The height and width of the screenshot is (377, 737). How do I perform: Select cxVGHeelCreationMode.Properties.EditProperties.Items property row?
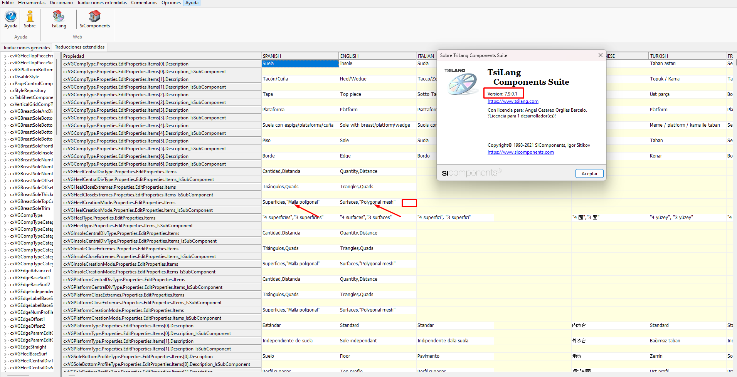(162, 203)
